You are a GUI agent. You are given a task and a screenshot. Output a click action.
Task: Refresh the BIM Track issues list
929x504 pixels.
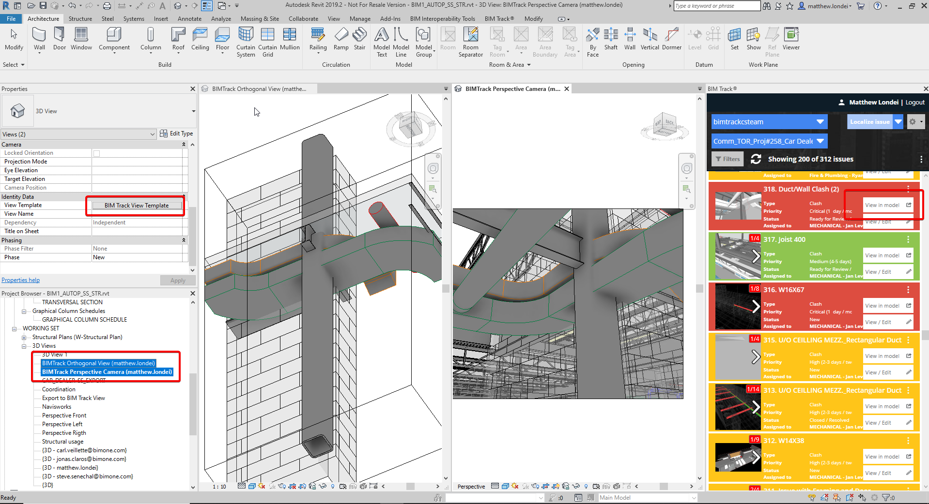click(756, 159)
